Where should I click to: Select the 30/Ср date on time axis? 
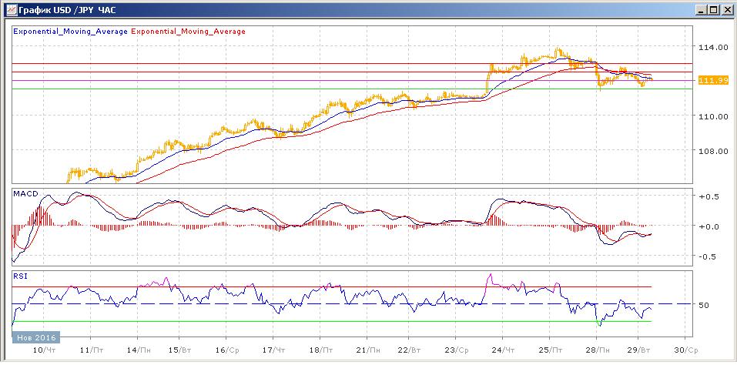pyautogui.click(x=687, y=350)
